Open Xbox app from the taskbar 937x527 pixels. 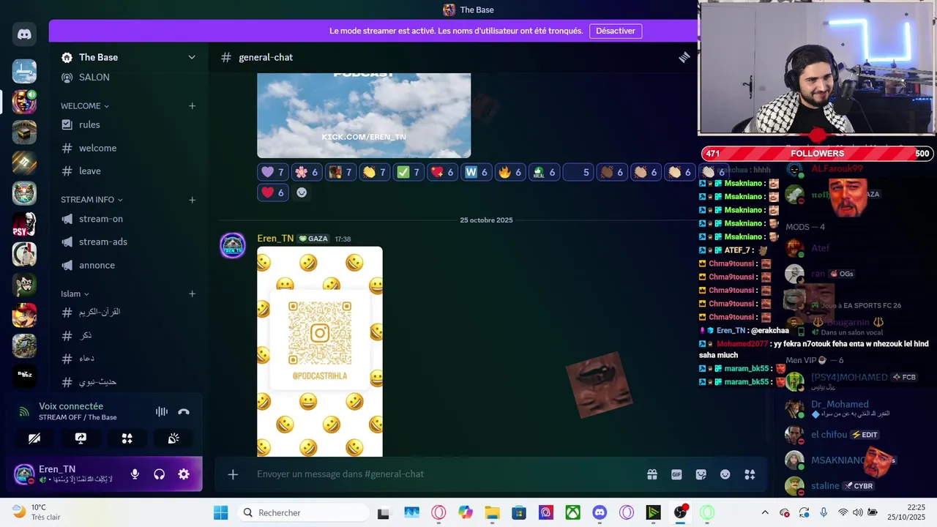tap(573, 512)
